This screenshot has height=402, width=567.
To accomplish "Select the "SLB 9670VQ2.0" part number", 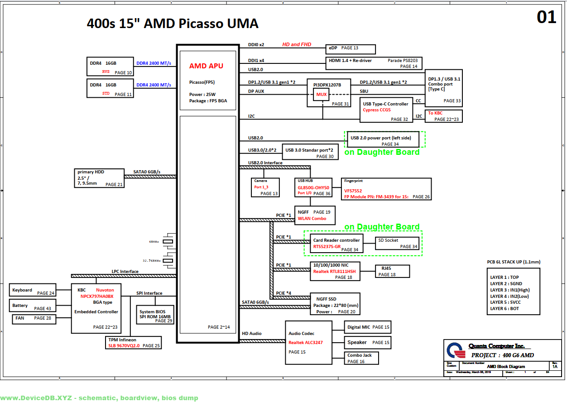I will click(x=124, y=346).
